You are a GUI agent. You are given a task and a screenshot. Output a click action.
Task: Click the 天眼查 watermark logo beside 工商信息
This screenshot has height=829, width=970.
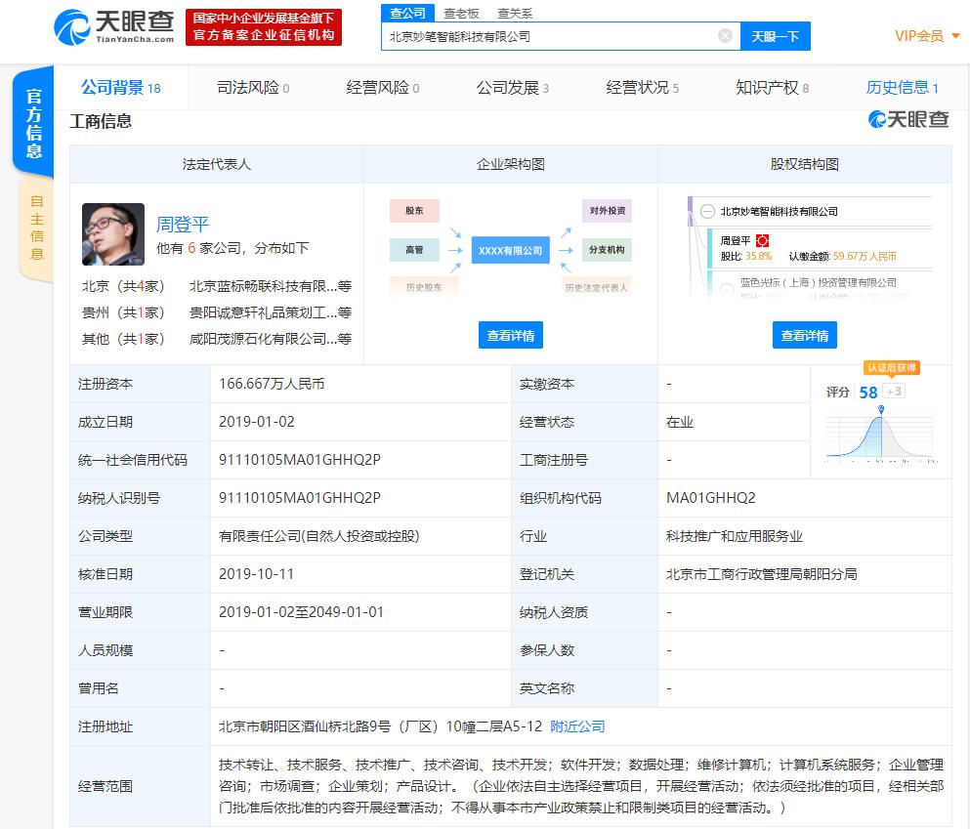point(908,120)
